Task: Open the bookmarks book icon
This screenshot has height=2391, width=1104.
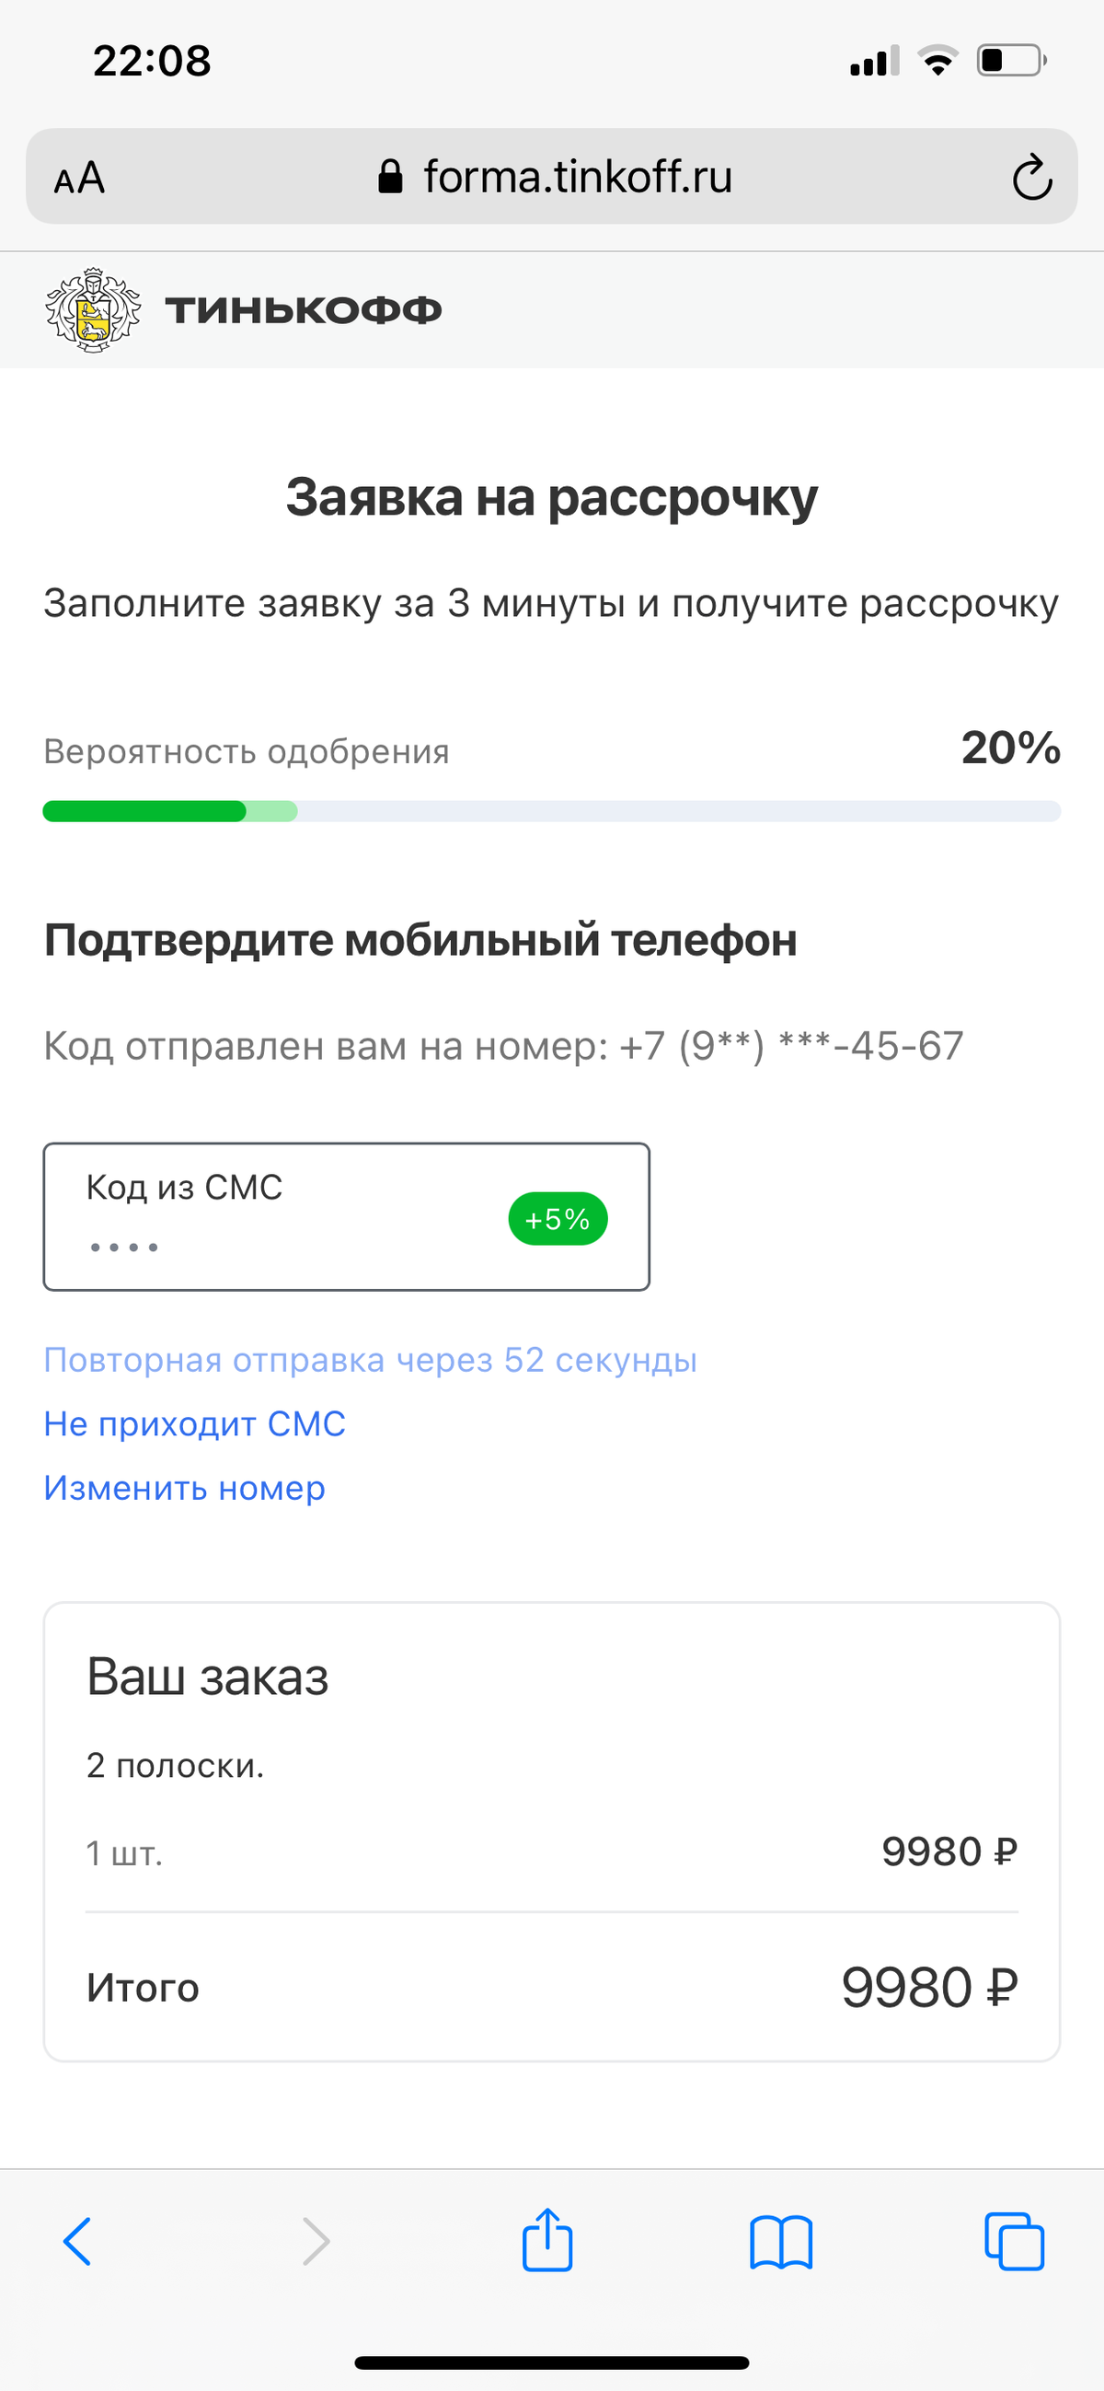Action: coord(781,2242)
